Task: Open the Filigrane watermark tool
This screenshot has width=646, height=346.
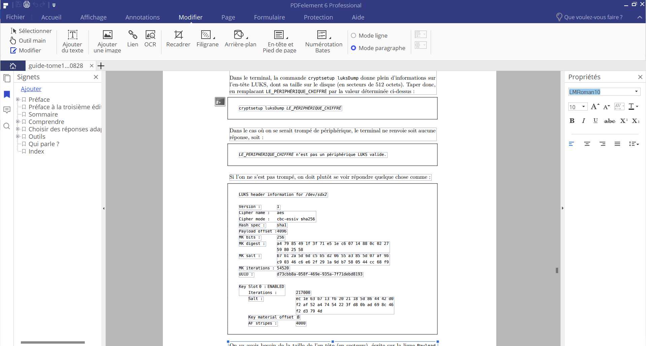Action: coord(207,39)
